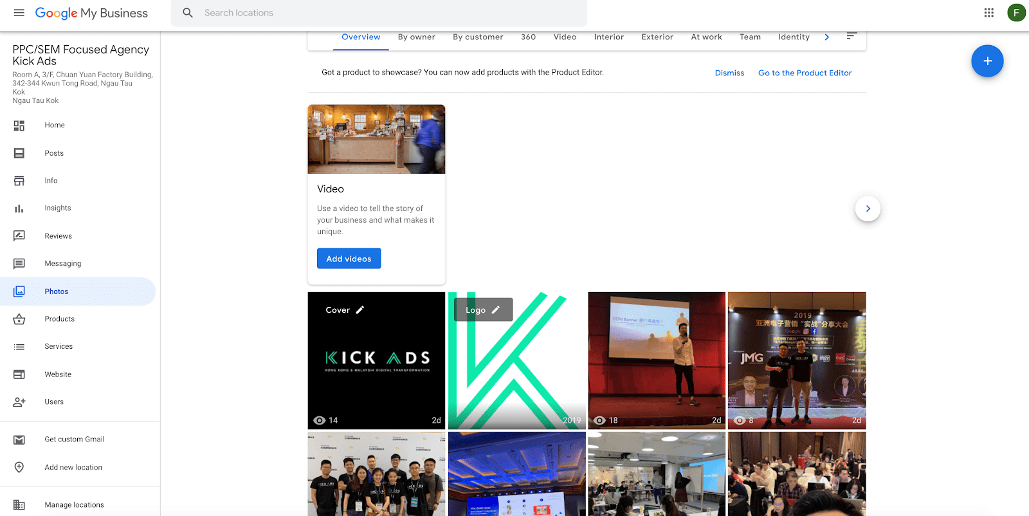Viewport: 1029px width, 516px height.
Task: Click the video card cafe image
Action: tap(376, 139)
